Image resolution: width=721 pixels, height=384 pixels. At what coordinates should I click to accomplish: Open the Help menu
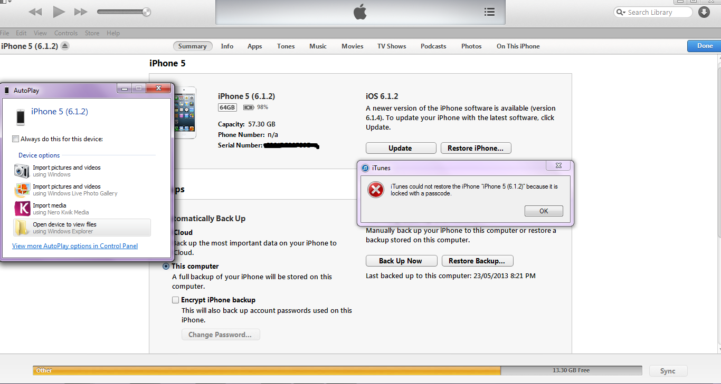pos(113,33)
